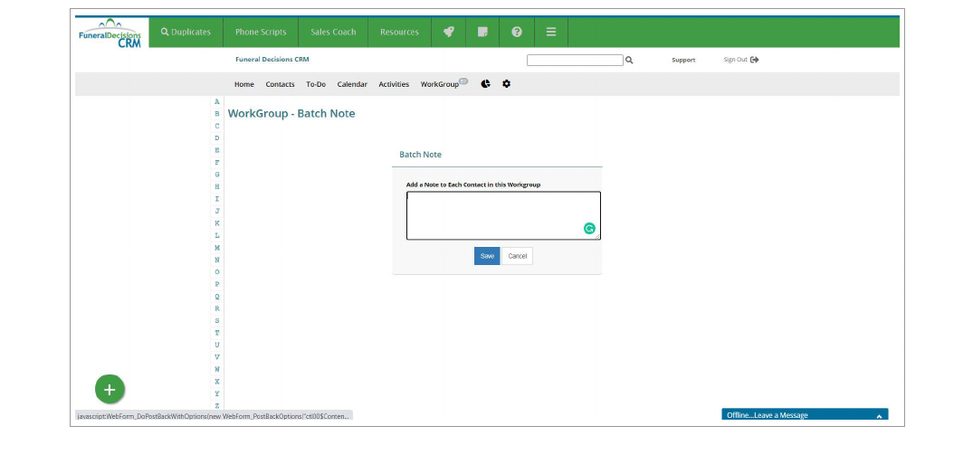Focus the batch note text area
This screenshot has width=973, height=464.
coord(493,214)
